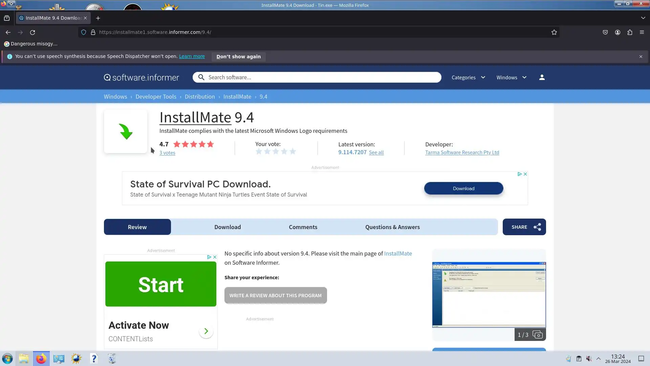Click Write a Review About This Program

276,296
